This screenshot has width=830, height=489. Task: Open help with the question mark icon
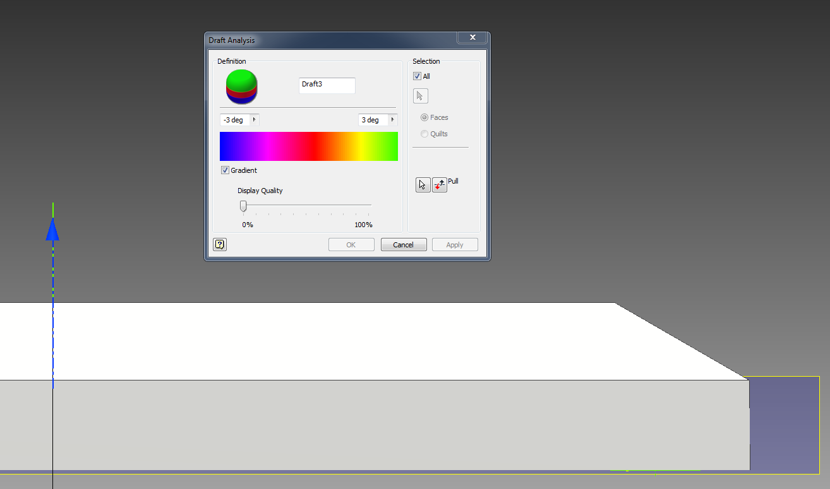(x=219, y=244)
